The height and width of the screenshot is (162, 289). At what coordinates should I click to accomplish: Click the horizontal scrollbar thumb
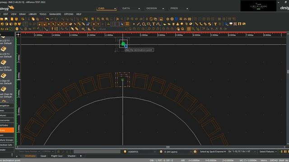(168, 147)
